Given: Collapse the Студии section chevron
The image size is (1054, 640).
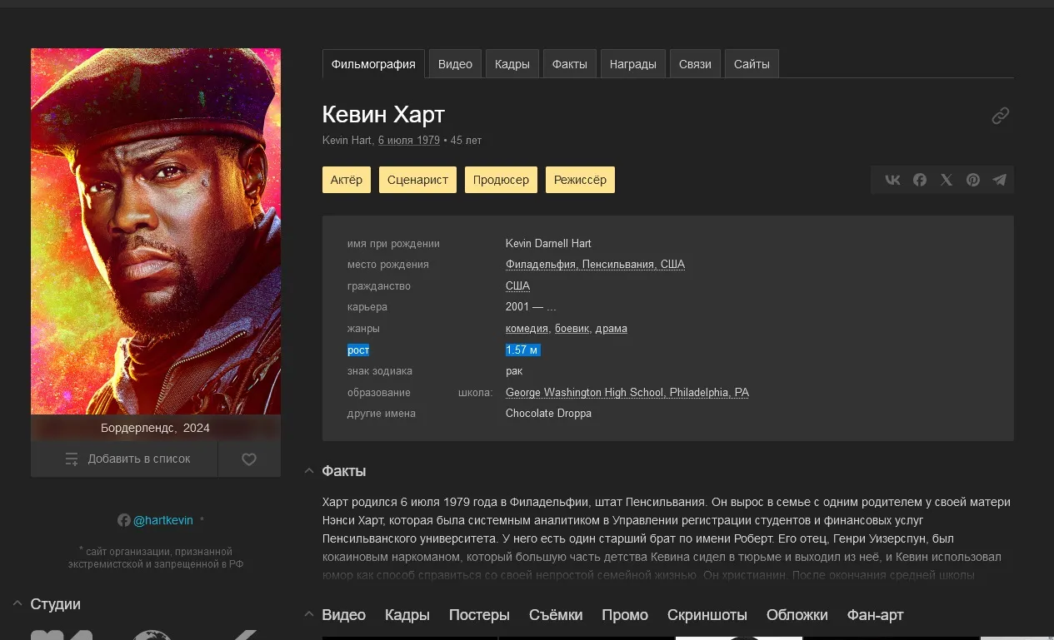Looking at the screenshot, I should (x=17, y=604).
